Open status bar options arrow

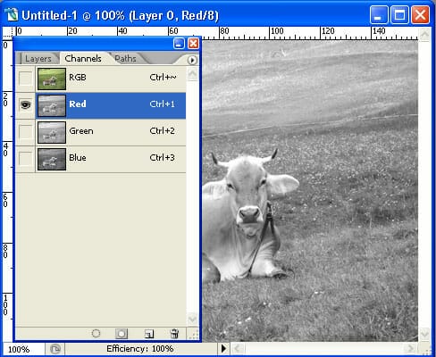coord(223,348)
